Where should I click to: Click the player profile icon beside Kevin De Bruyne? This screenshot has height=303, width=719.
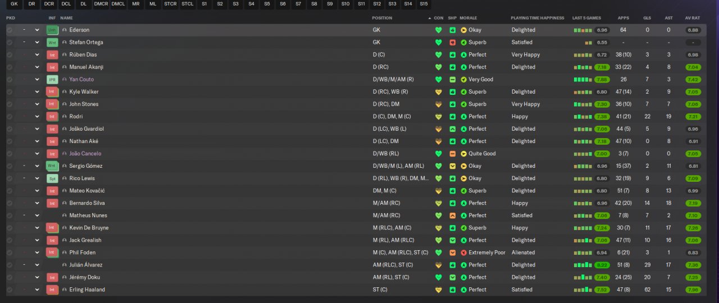coord(64,228)
